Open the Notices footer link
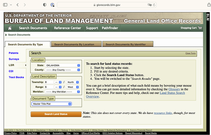 pos(65,130)
